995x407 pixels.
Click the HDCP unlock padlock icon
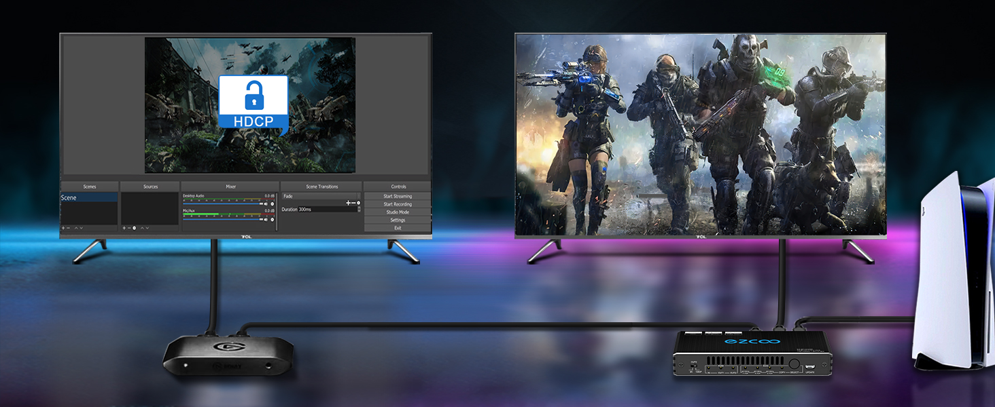point(254,95)
